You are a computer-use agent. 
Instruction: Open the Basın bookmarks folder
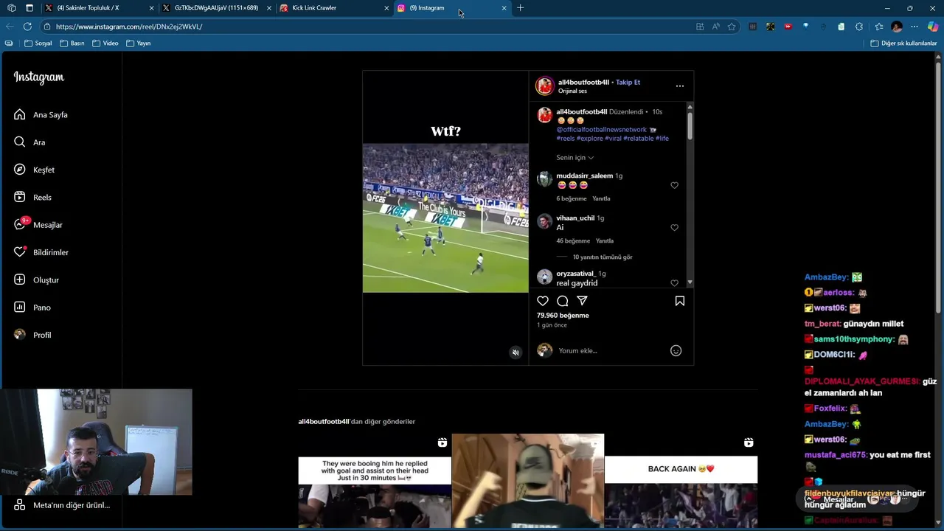click(x=72, y=44)
